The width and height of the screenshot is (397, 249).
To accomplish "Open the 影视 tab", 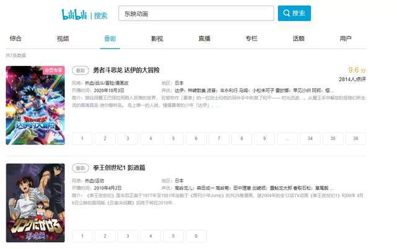I will tap(157, 38).
